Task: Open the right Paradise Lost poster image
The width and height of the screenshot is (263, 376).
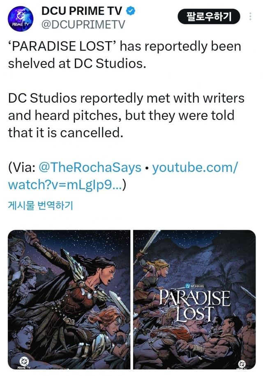Action: [194, 299]
